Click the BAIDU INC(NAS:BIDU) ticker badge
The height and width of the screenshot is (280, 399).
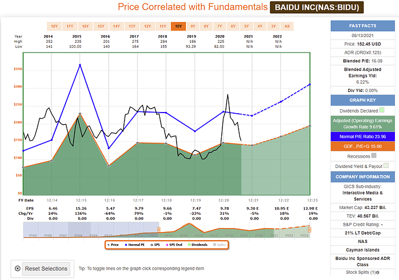click(317, 7)
